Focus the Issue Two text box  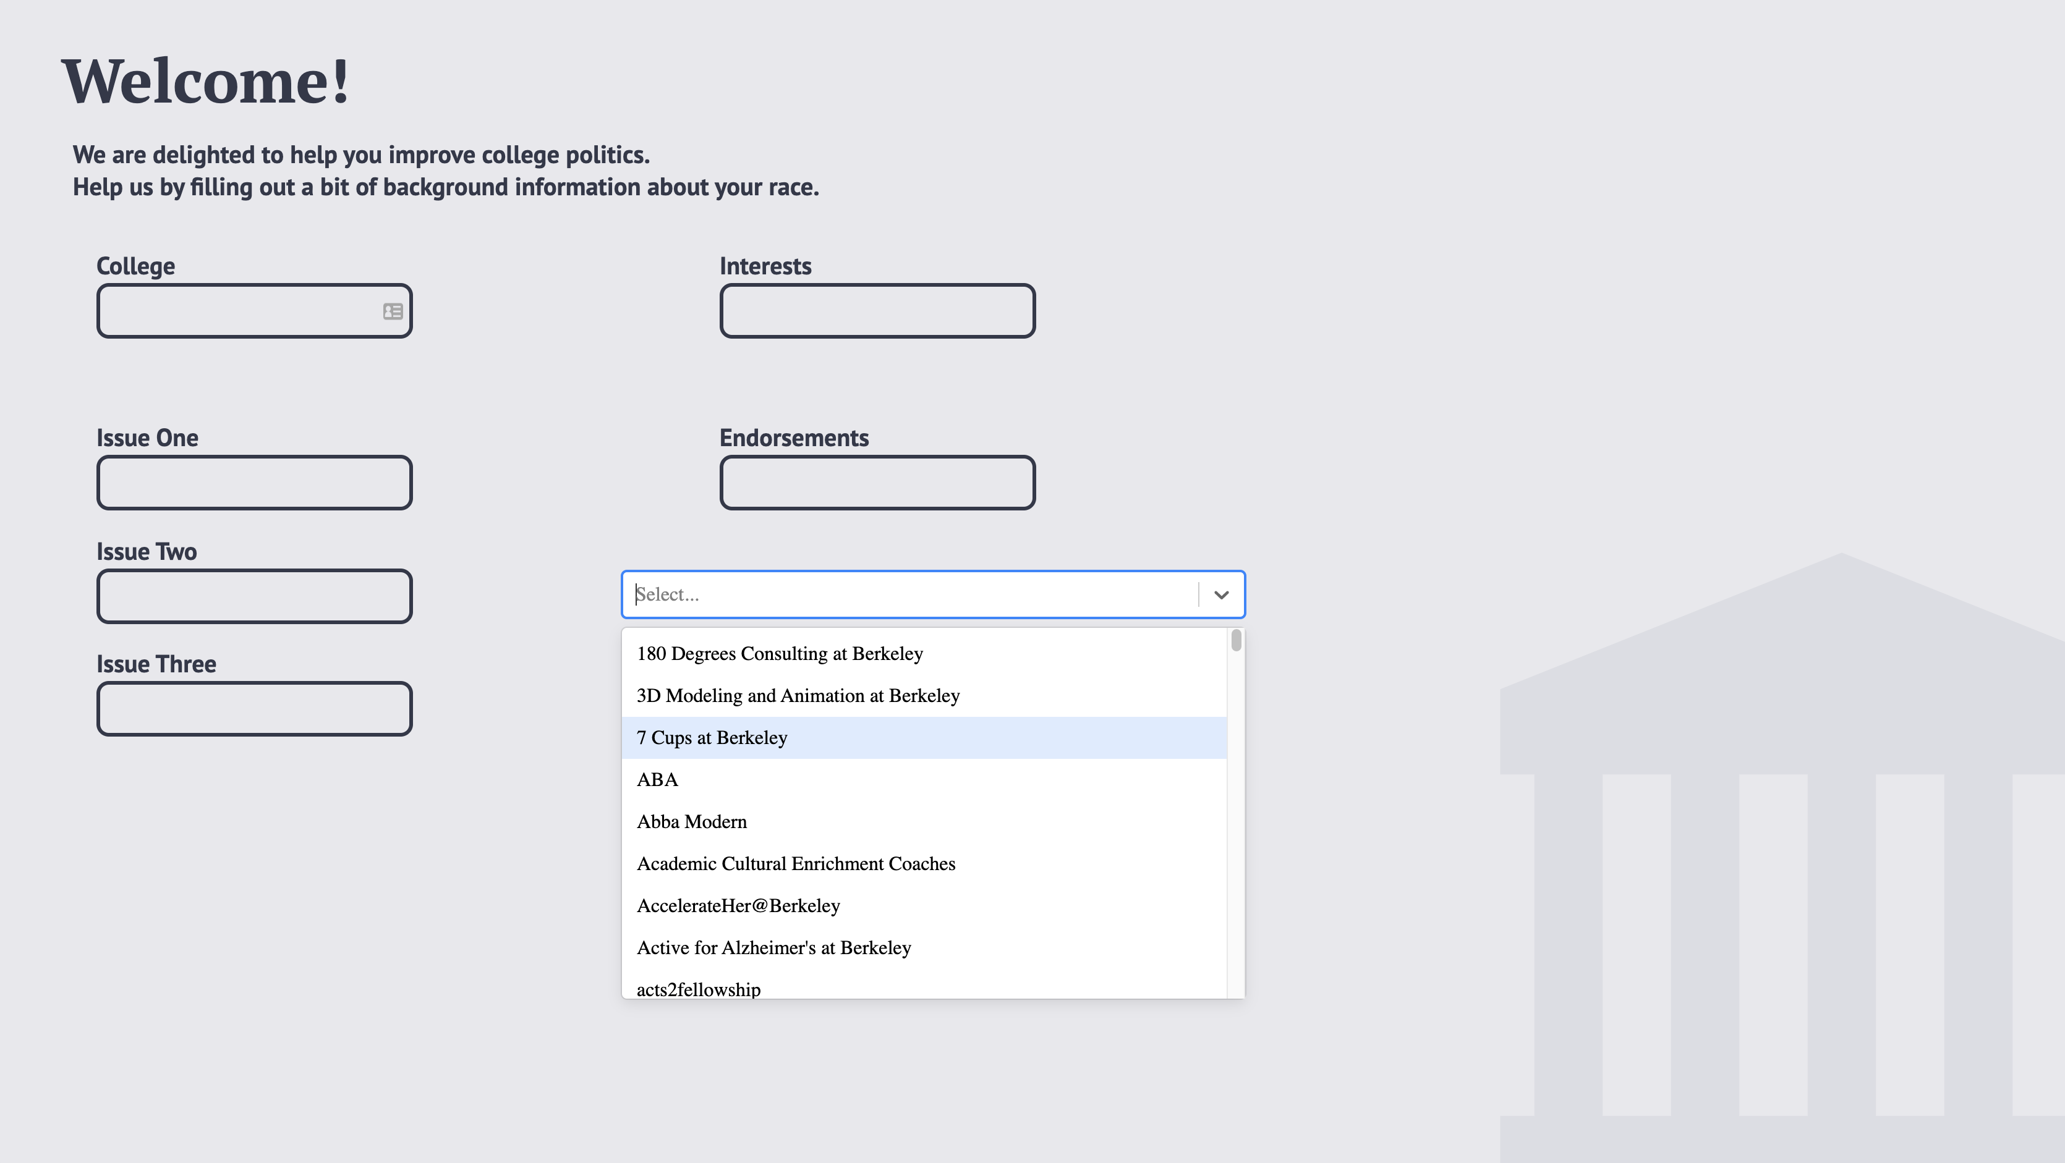(254, 597)
